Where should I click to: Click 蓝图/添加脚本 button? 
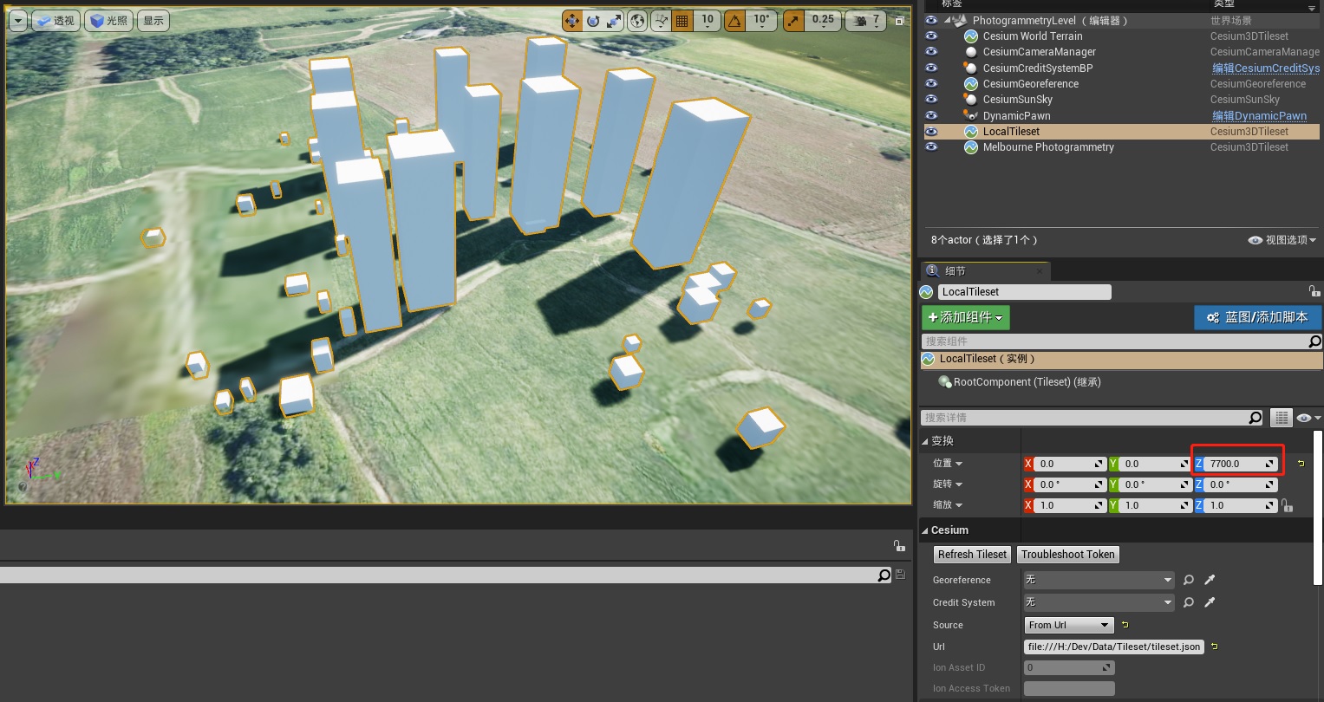(1257, 318)
